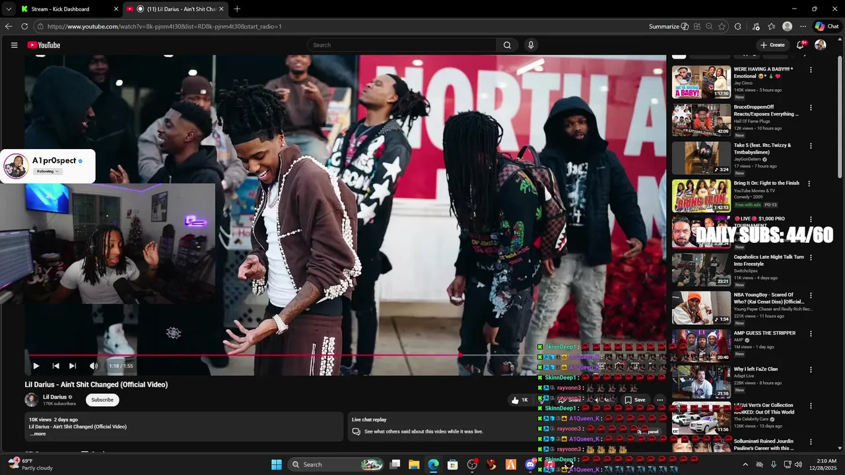
Task: Open BruceDropEmOff Reacts video title
Action: click(766, 110)
